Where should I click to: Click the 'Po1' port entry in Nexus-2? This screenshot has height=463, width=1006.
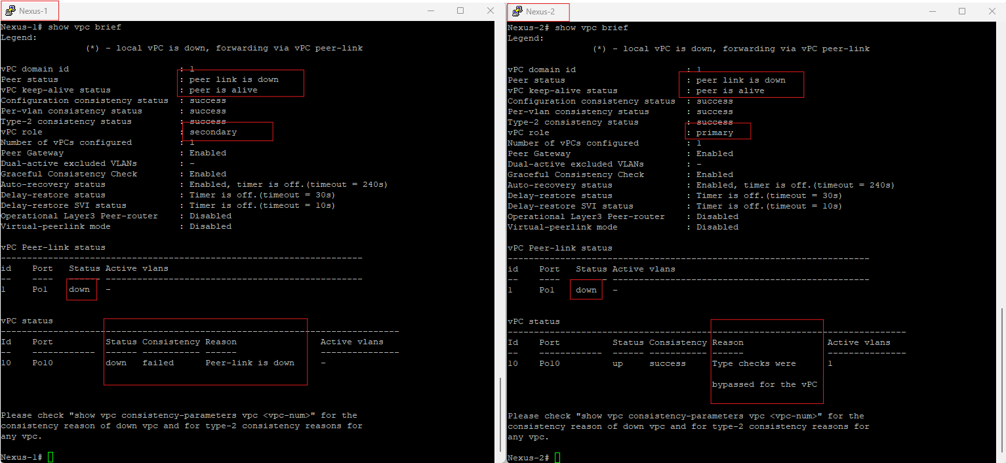(x=547, y=290)
